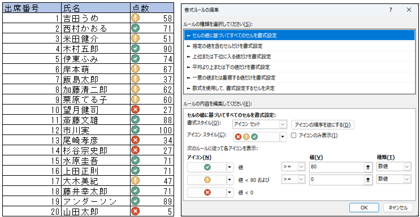The image size is (420, 217).
Task: Click the yellow icon in 米田健介 row
Action: pyautogui.click(x=136, y=38)
